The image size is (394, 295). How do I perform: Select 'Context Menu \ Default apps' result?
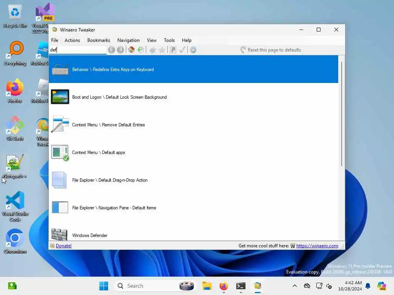[x=194, y=152]
